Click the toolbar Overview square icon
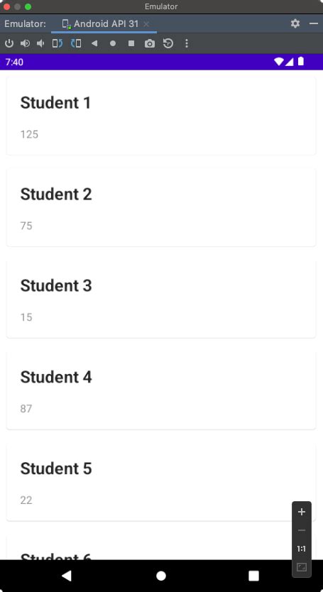Viewport: 323px width, 592px height. [131, 43]
